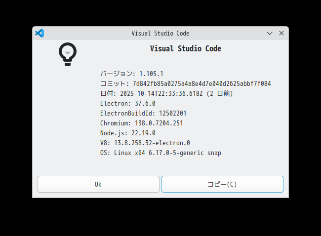Image resolution: width=321 pixels, height=236 pixels.
Task: Click the ElectronBuildId: 12502201 line
Action: (143, 114)
